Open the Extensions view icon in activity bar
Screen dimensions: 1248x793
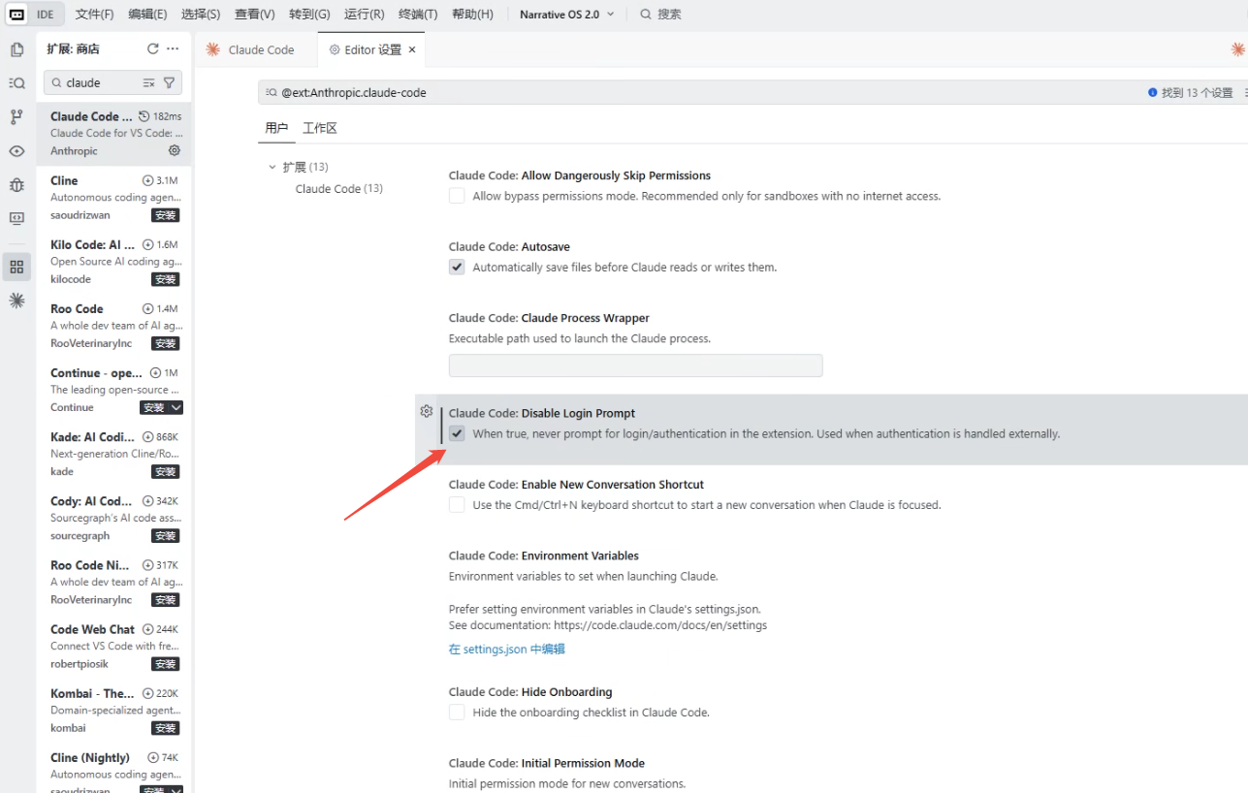click(x=16, y=267)
